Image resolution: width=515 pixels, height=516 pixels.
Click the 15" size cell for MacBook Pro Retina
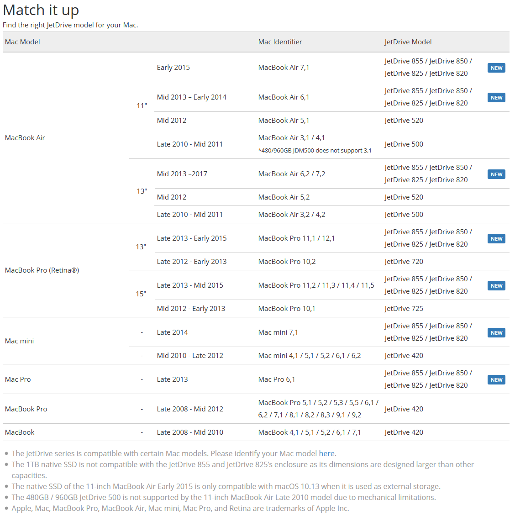click(141, 294)
